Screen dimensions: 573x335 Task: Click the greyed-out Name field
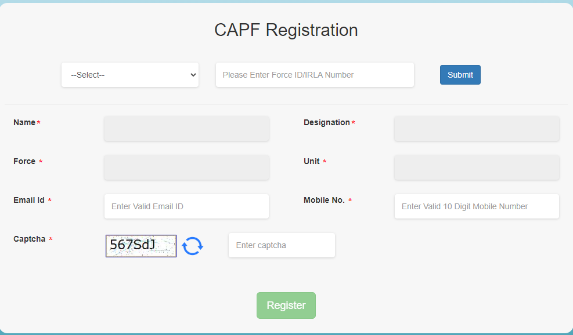[x=186, y=129]
